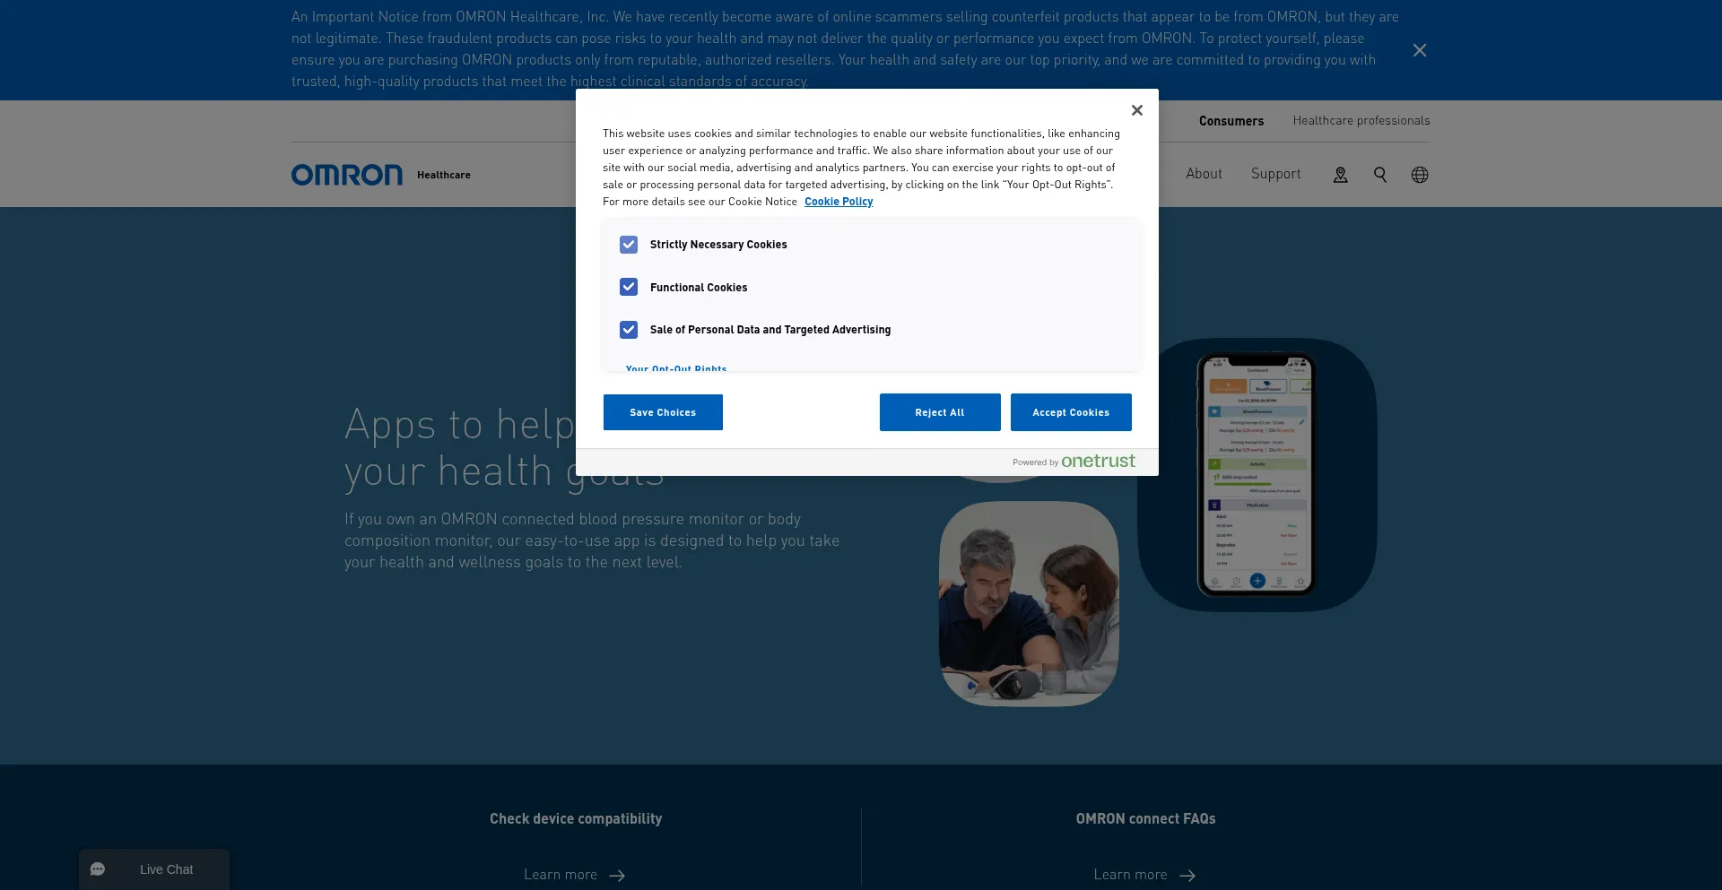The height and width of the screenshot is (890, 1722).
Task: Uncheck Functional Cookies checkbox
Action: [629, 287]
